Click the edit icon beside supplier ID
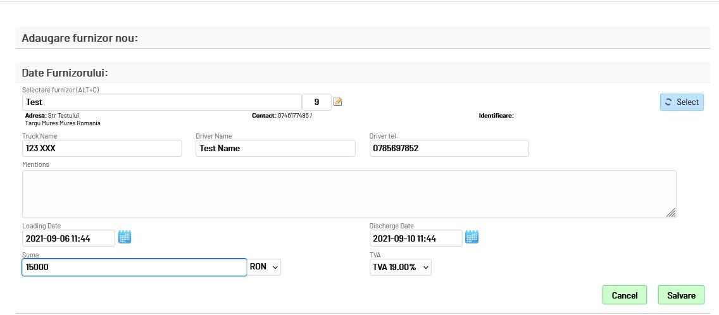Image resolution: width=719 pixels, height=315 pixels. tap(338, 102)
